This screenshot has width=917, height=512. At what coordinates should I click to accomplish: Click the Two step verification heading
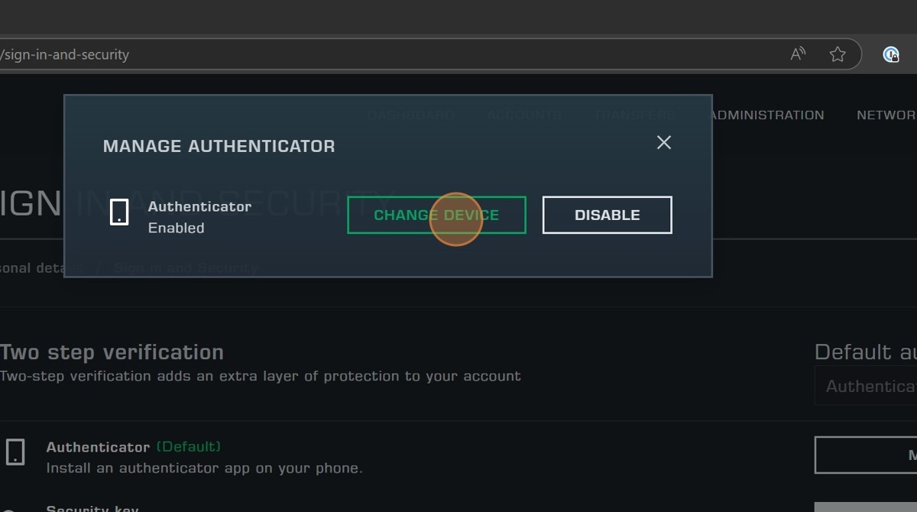(x=112, y=352)
